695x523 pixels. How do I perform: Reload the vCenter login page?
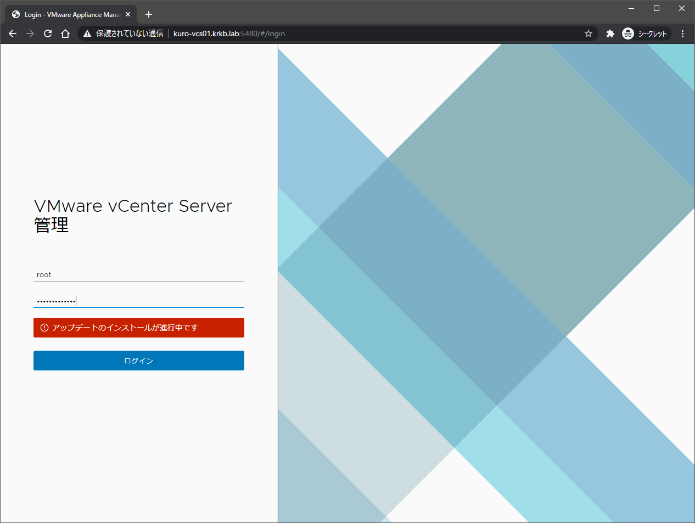[48, 33]
